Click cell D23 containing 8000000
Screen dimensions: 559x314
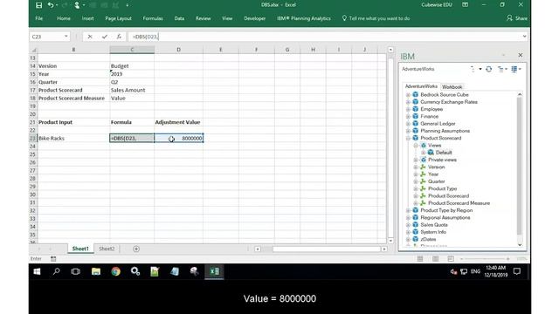(x=178, y=138)
